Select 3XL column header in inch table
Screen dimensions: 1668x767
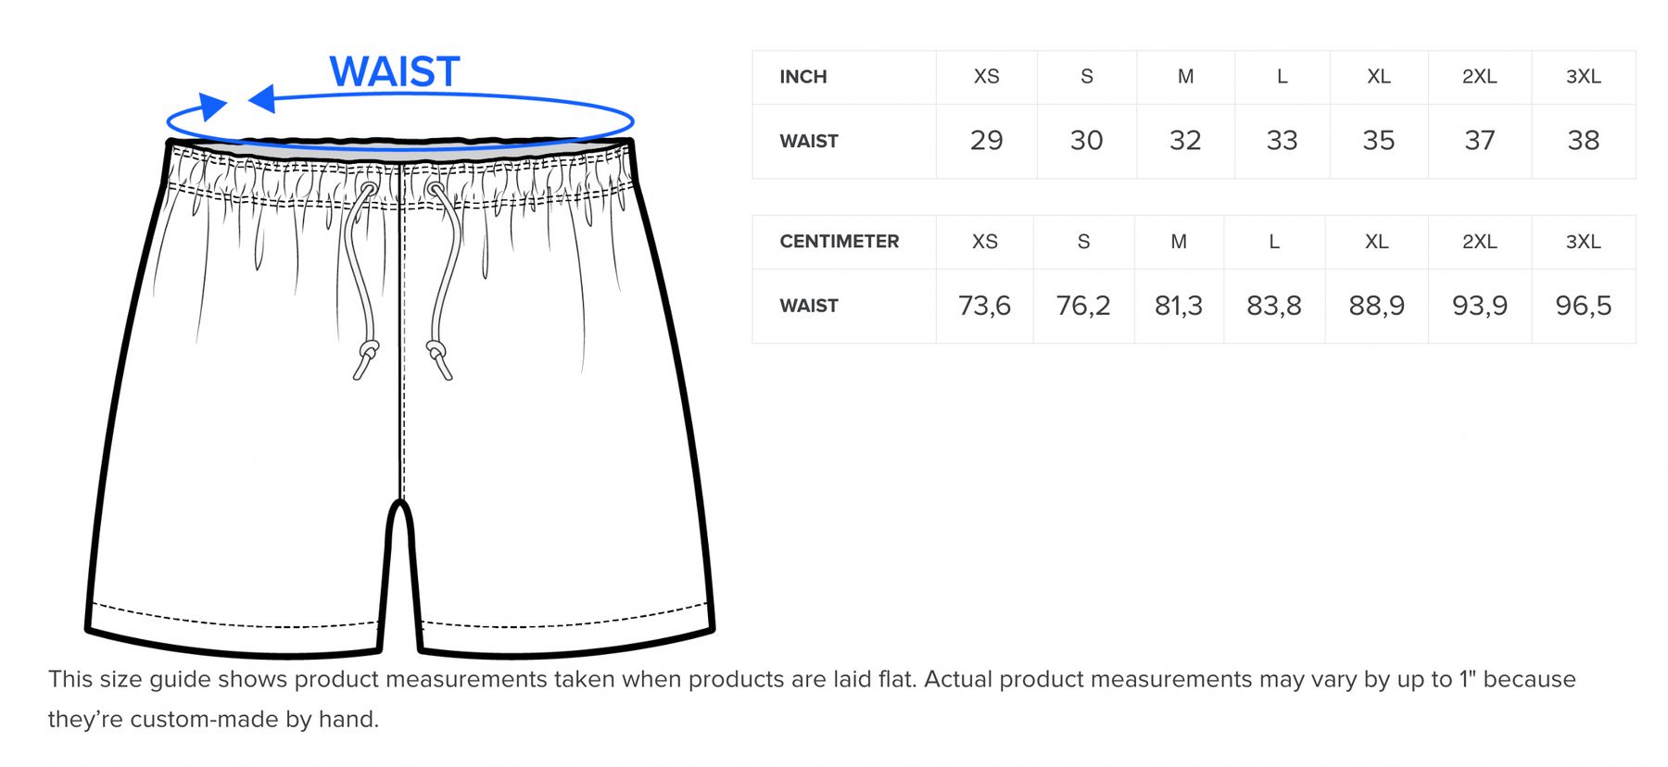tap(1583, 77)
